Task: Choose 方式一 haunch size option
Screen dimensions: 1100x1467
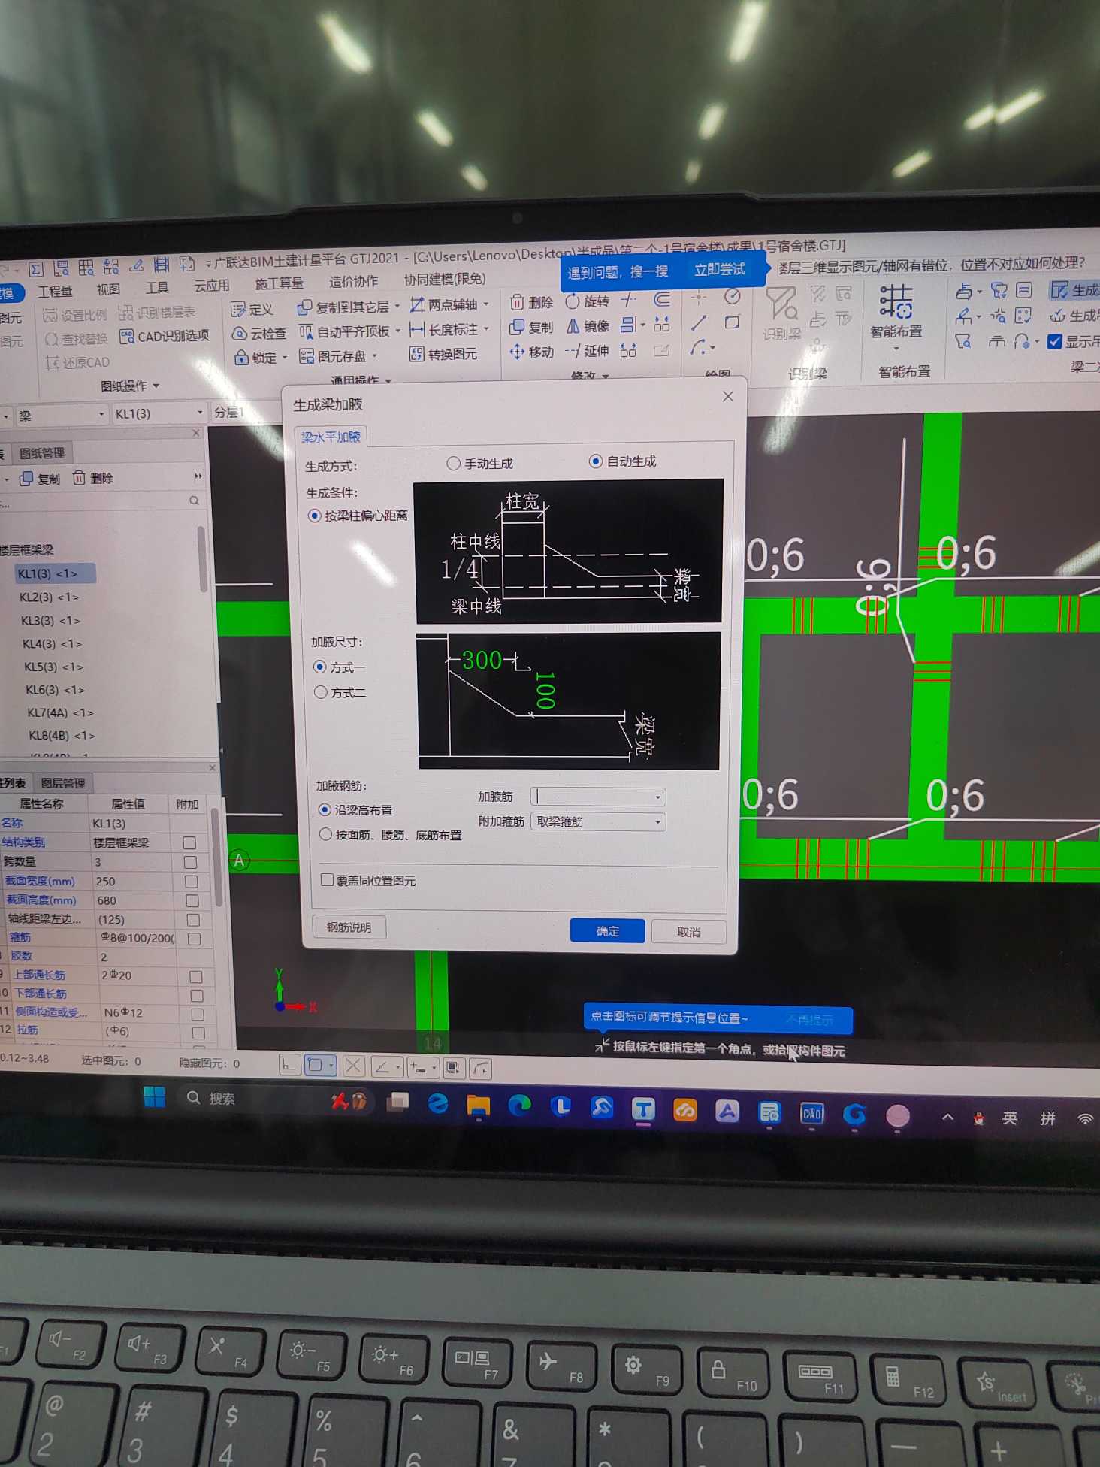Action: click(x=340, y=667)
